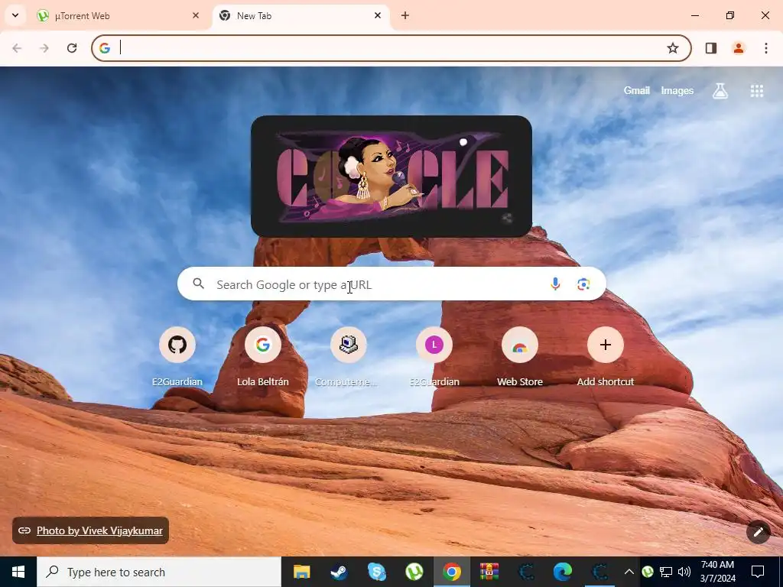Open the volume control in the tray
Viewport: 783px width, 587px height.
[684, 572]
